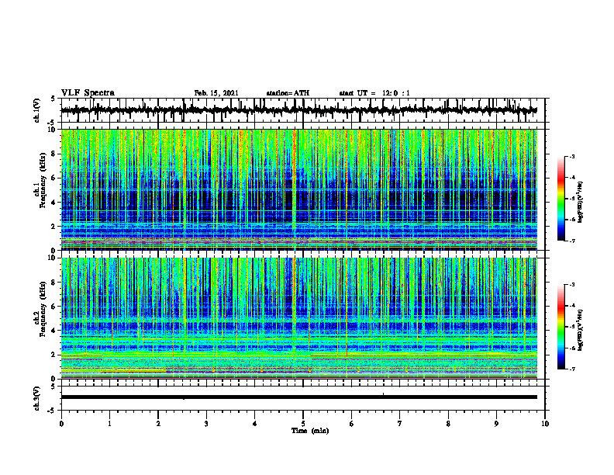This screenshot has width=614, height=475.
Task: Click the ch.3 voltage flat trace
Action: tap(299, 397)
